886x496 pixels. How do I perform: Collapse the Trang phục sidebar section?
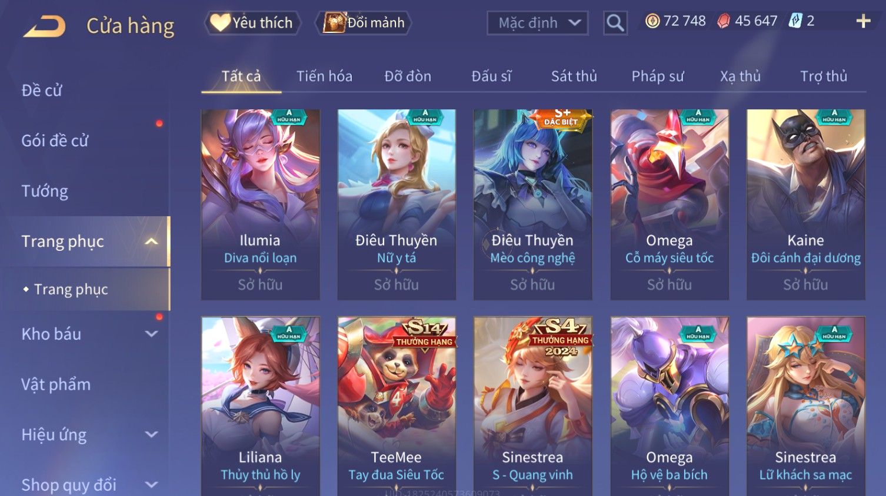coord(151,242)
